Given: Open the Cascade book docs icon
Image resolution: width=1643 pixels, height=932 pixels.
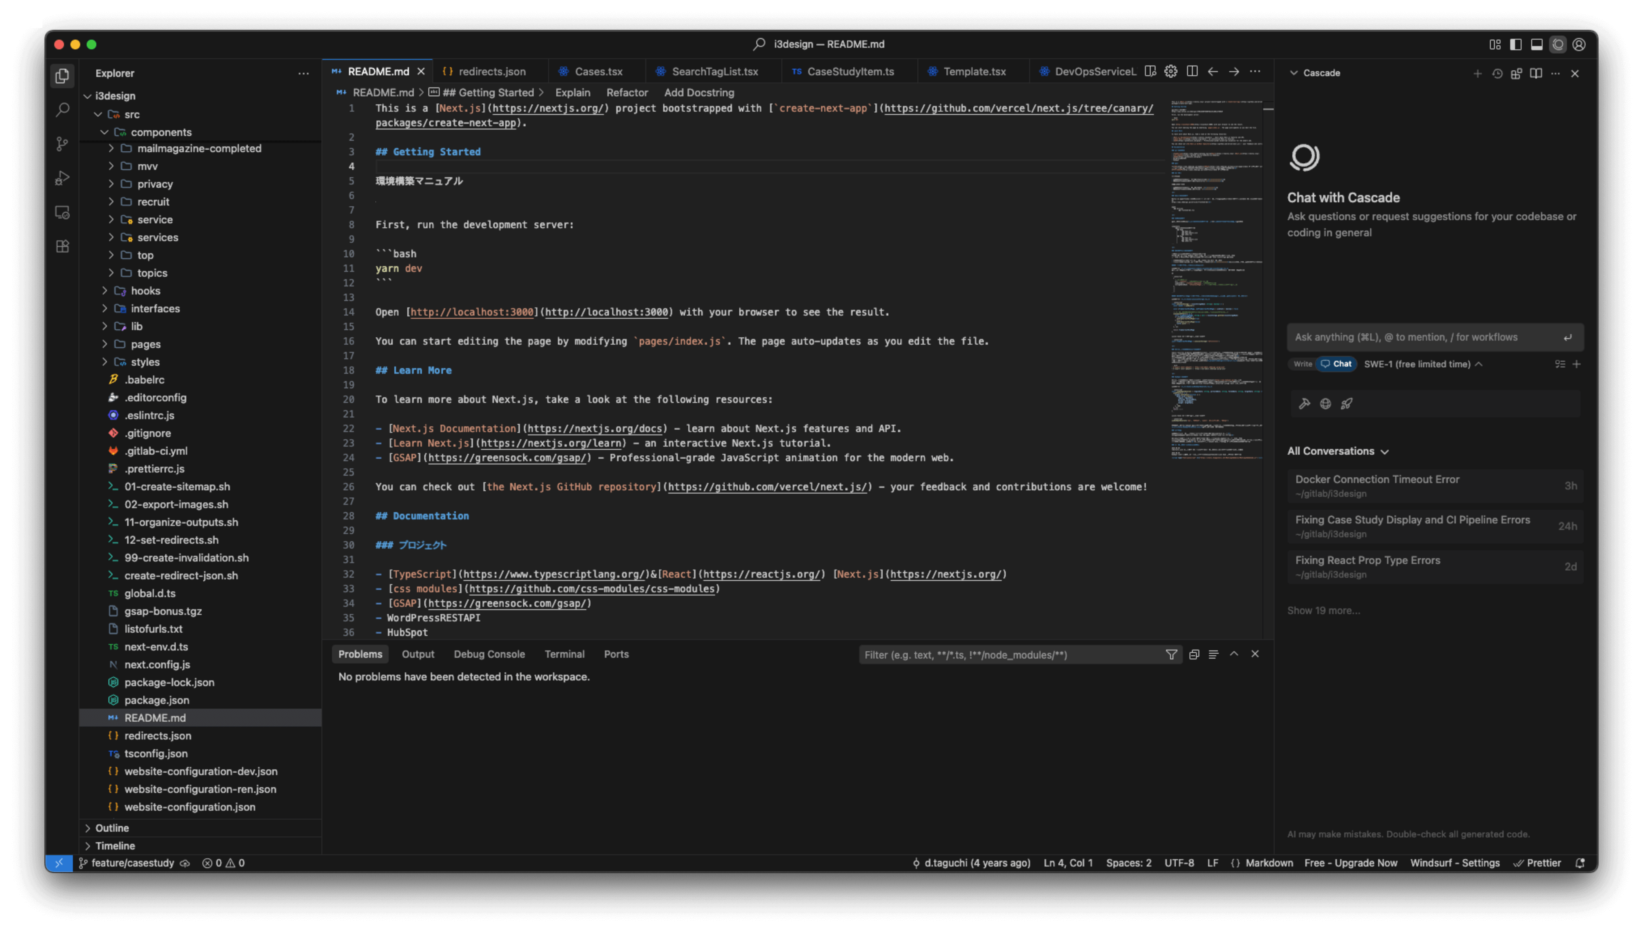Looking at the screenshot, I should [x=1536, y=73].
